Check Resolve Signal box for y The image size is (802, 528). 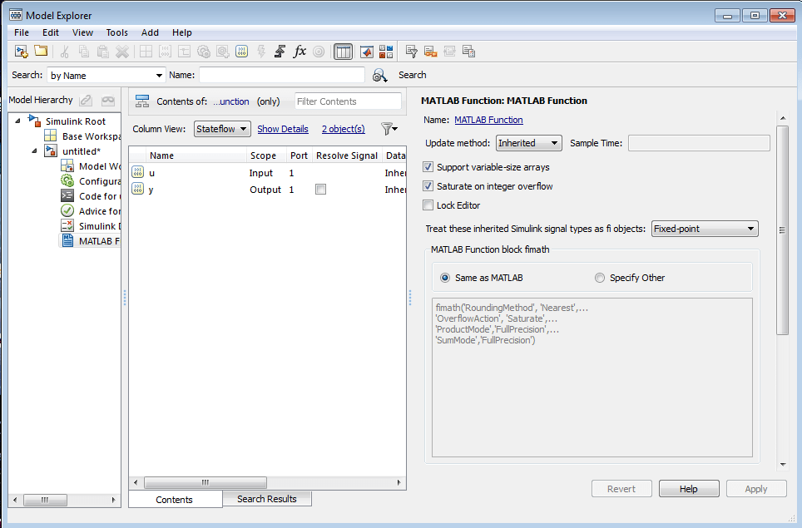tap(320, 189)
